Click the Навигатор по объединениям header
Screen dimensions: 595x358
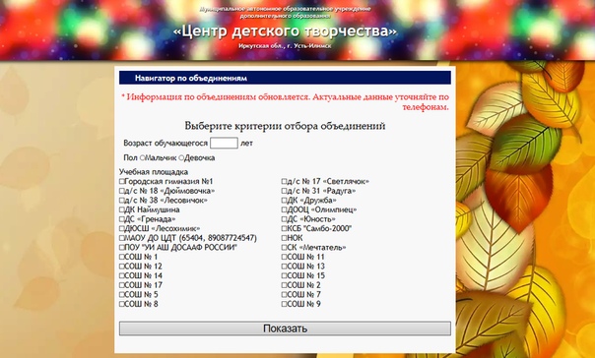[285, 78]
